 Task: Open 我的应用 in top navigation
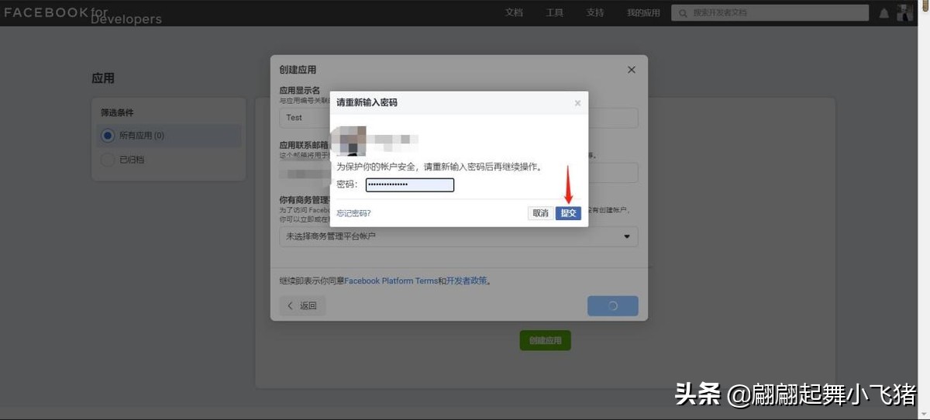643,12
